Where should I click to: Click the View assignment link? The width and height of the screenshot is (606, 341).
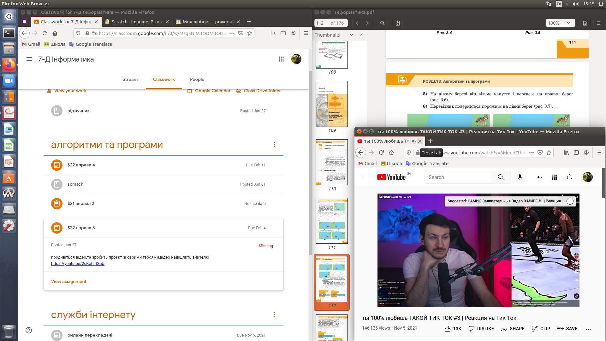[68, 281]
